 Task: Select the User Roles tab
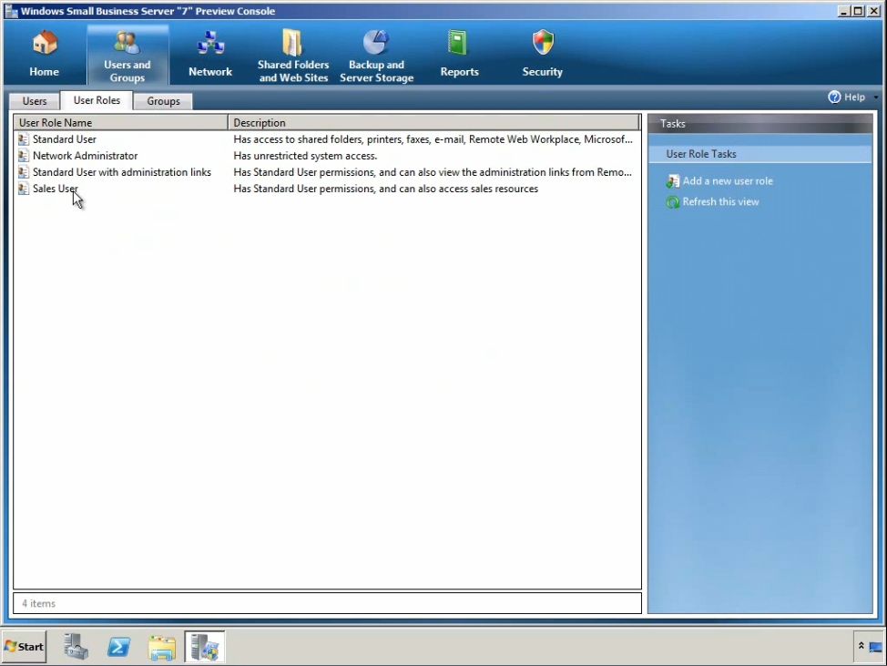pyautogui.click(x=97, y=100)
